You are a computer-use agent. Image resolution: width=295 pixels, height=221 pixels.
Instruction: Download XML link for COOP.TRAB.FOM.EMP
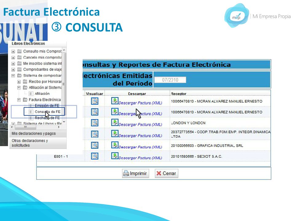coord(140,136)
